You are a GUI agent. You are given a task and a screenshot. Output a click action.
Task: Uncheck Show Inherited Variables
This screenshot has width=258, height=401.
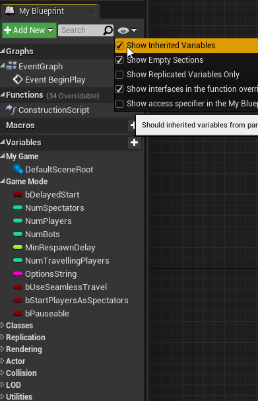[x=119, y=46]
